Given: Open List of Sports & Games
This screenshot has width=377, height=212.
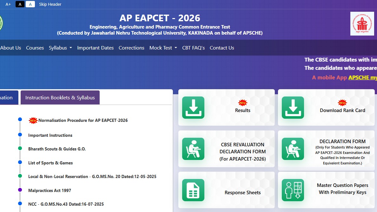Looking at the screenshot, I should pos(50,163).
